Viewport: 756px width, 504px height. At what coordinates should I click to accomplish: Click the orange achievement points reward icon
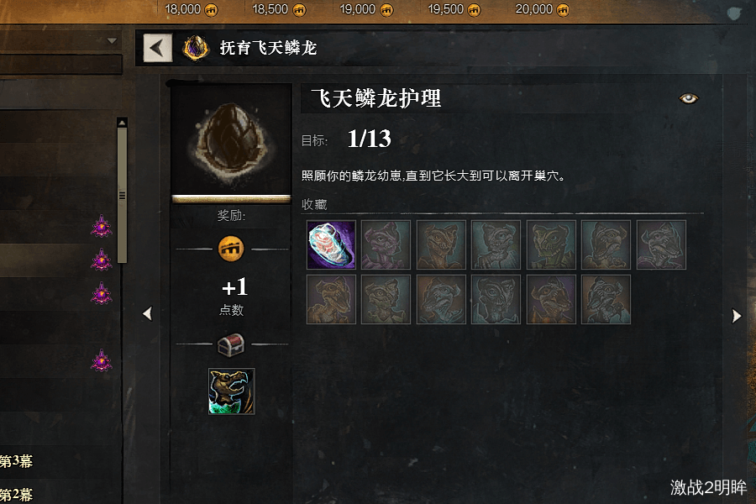coord(231,249)
